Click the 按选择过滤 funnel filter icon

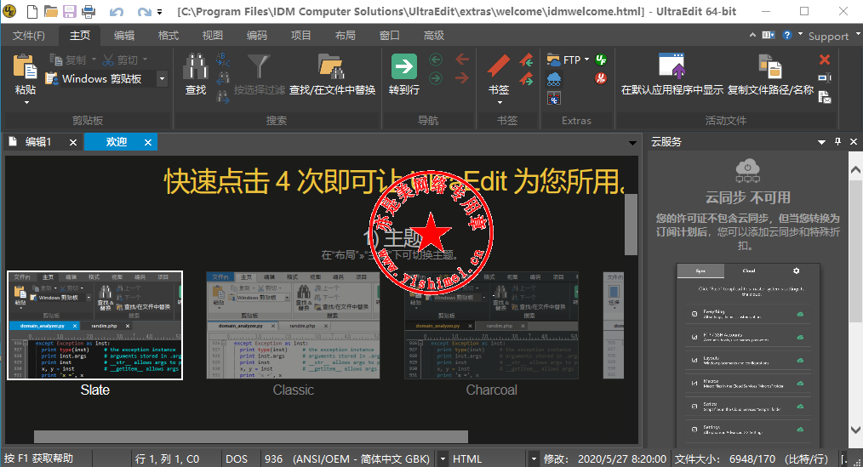point(259,66)
